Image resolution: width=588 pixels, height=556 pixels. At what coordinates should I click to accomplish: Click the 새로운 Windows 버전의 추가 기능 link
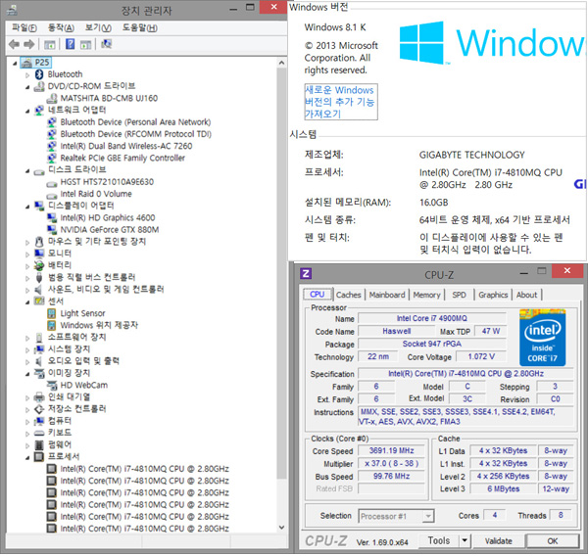coord(339,102)
